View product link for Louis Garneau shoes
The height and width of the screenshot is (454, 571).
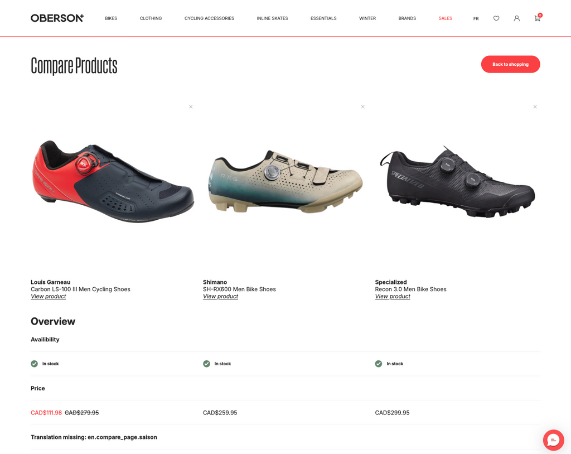tap(49, 296)
